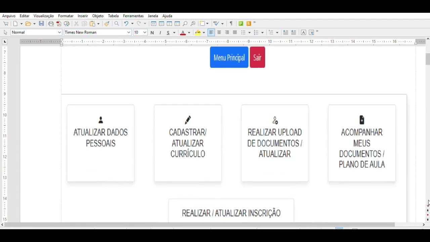The width and height of the screenshot is (430, 242).
Task: Open Find with the magnifier icon
Action: click(117, 24)
